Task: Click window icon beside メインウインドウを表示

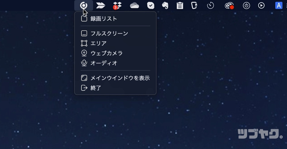Action: point(84,78)
